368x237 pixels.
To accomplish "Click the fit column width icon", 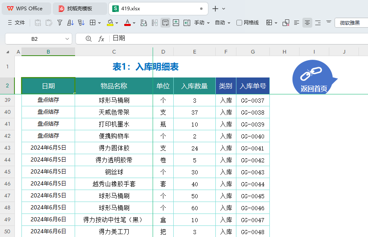I will pyautogui.click(x=187, y=23).
